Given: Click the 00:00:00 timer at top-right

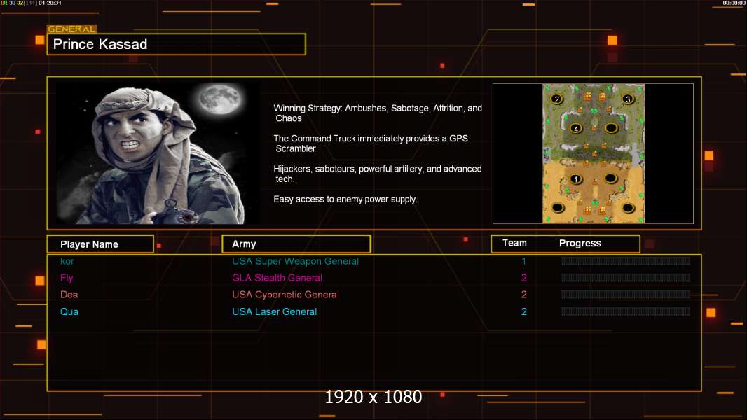Looking at the screenshot, I should pyautogui.click(x=734, y=3).
